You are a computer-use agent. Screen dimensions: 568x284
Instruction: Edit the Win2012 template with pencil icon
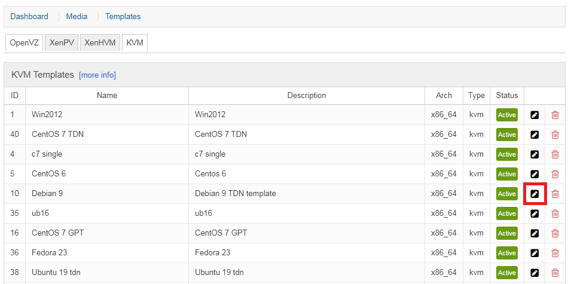pos(535,115)
